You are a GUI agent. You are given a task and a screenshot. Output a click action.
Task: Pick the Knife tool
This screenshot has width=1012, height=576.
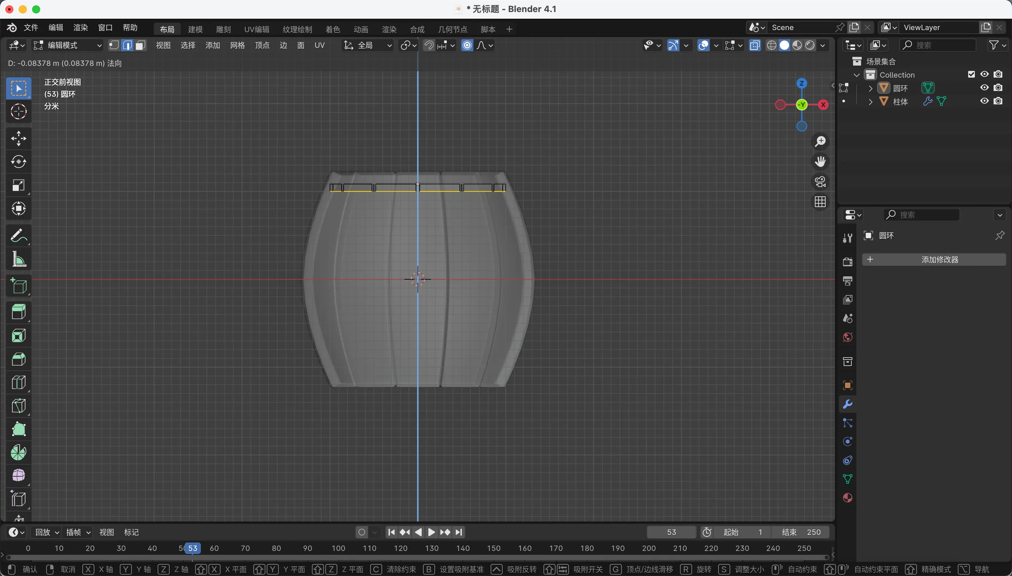click(x=19, y=406)
